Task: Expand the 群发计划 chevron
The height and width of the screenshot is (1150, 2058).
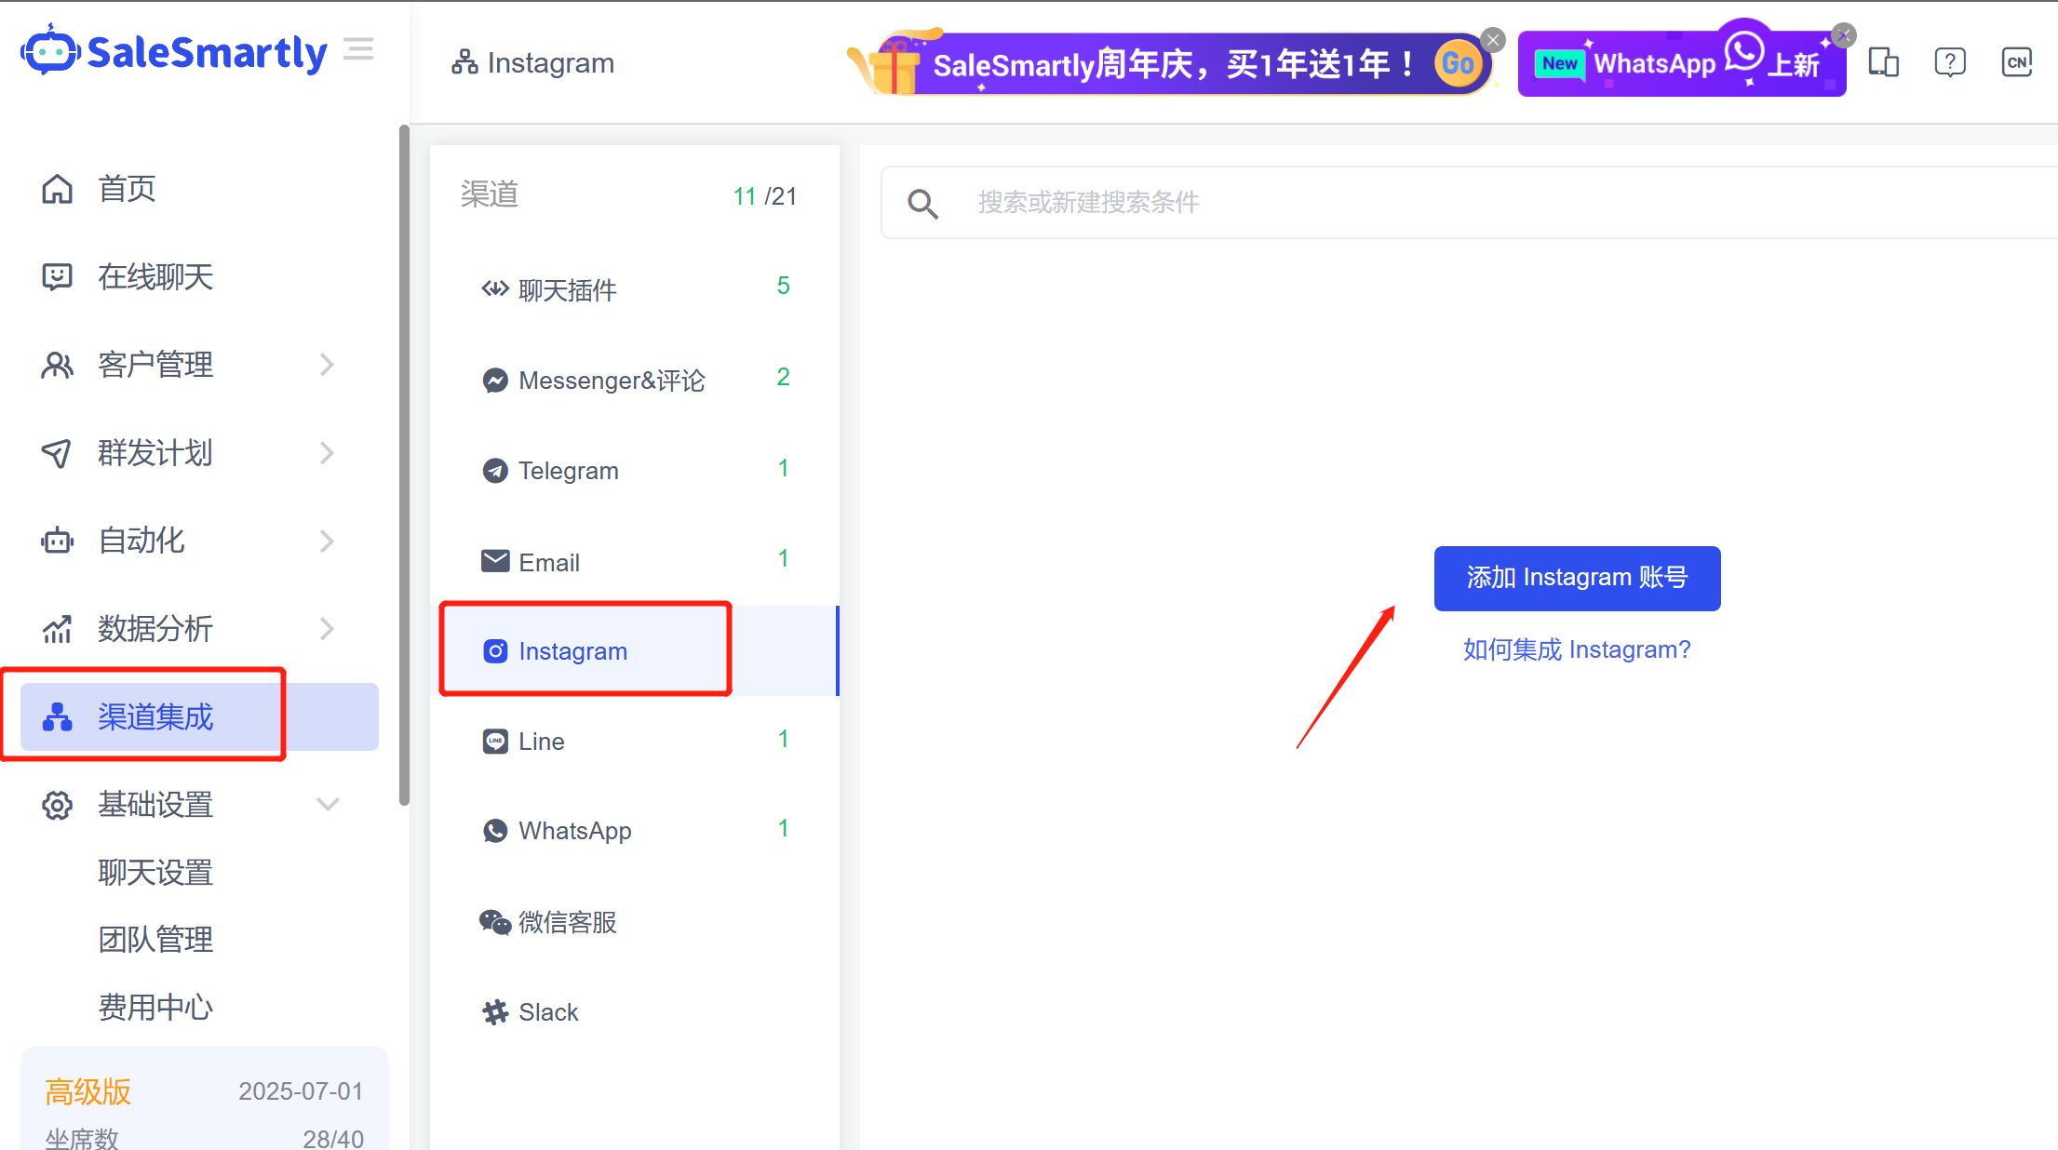Action: click(x=327, y=453)
